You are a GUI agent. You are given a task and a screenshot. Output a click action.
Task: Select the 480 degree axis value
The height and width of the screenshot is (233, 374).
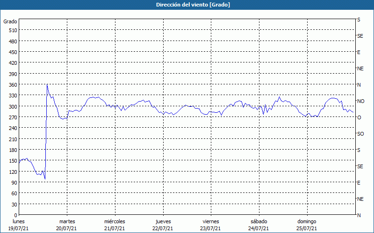click(x=13, y=41)
